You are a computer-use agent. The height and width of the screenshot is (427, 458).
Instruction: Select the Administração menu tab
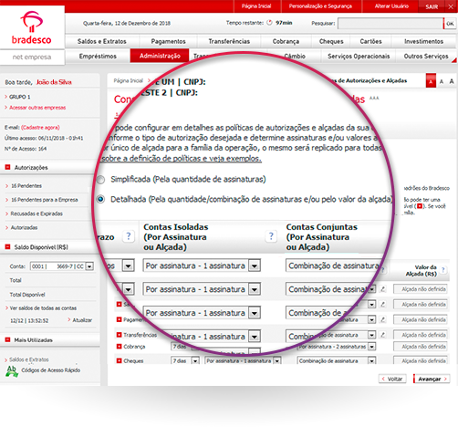(160, 56)
